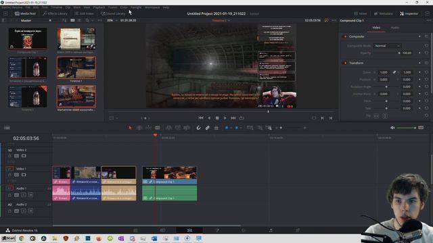Open the File menu
The width and height of the screenshot is (433, 243).
click(28, 7)
